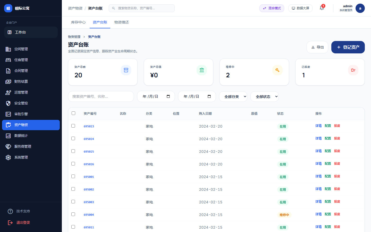Switch to the 库存中心 tab
The width and height of the screenshot is (371, 232).
coord(78,22)
